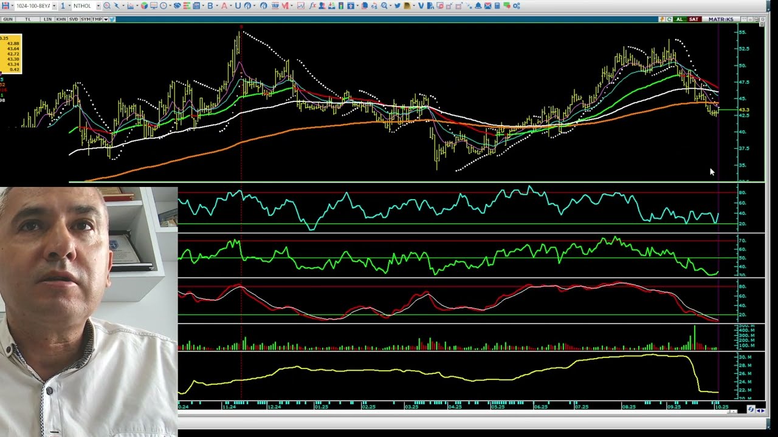The width and height of the screenshot is (778, 437).
Task: Click the blue handshake icon
Action: tap(177, 5)
